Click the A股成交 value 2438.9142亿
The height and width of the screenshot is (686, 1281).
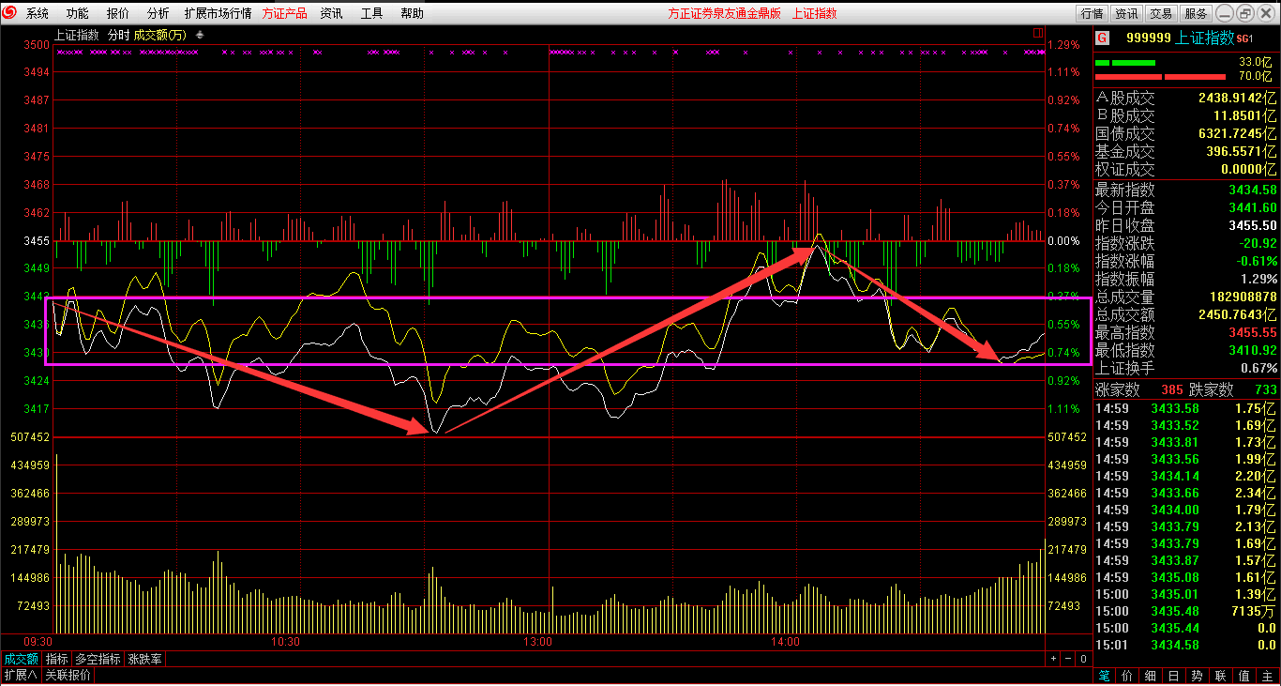(x=1237, y=98)
